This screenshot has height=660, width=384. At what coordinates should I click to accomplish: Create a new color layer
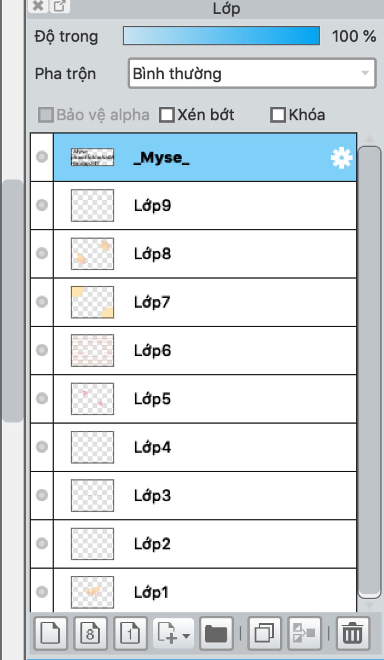(x=51, y=633)
